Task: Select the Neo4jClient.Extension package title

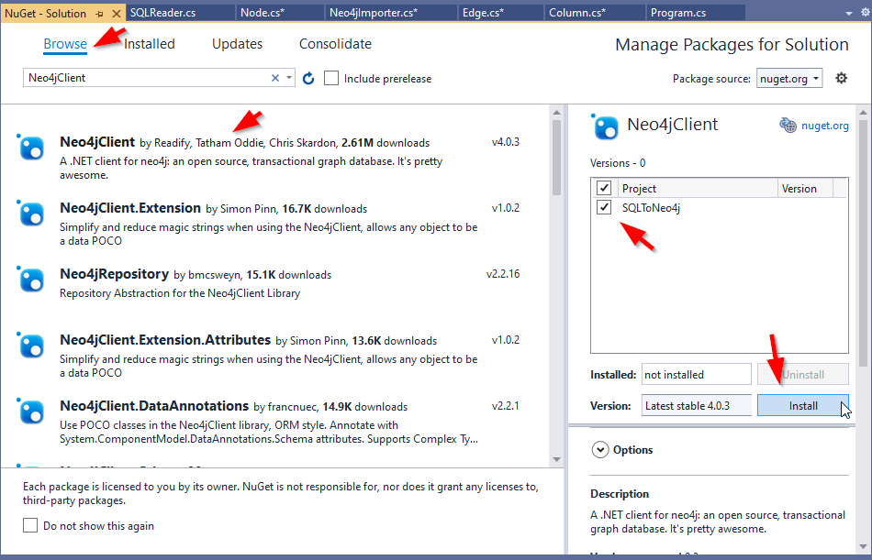Action: coord(130,208)
